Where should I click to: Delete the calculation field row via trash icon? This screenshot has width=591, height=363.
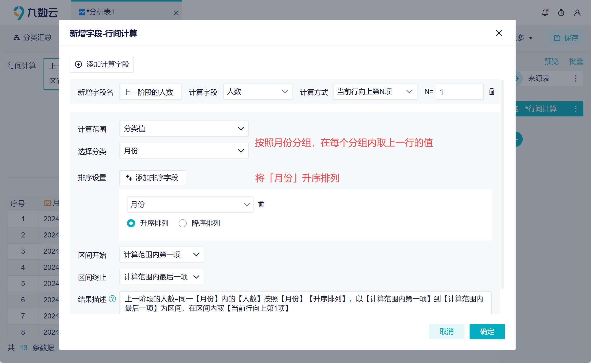click(x=492, y=92)
